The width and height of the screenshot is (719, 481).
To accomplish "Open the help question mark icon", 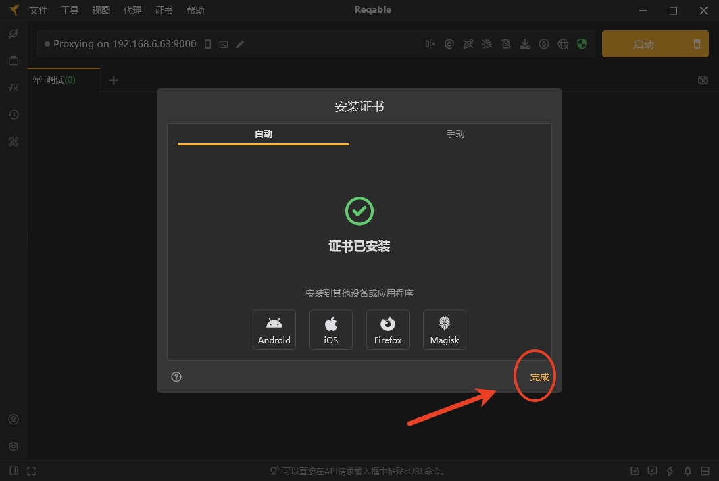I will [176, 377].
